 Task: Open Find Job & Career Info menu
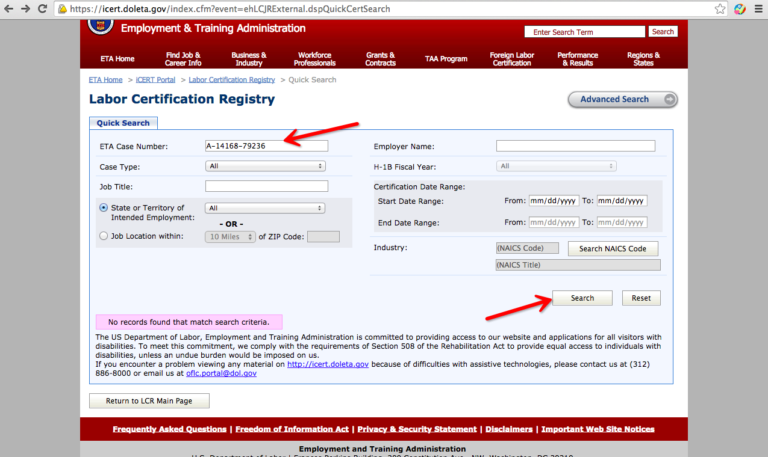click(x=183, y=59)
